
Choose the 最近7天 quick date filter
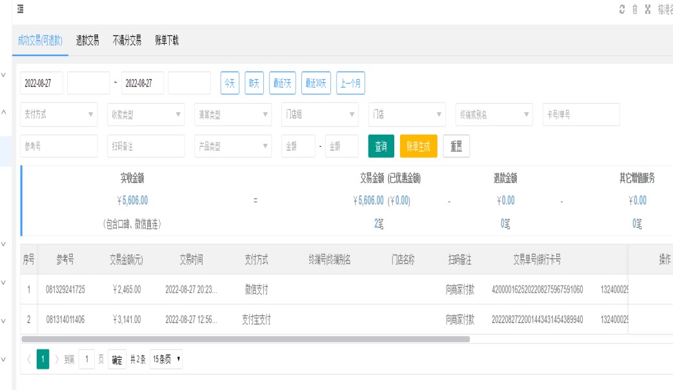click(282, 83)
